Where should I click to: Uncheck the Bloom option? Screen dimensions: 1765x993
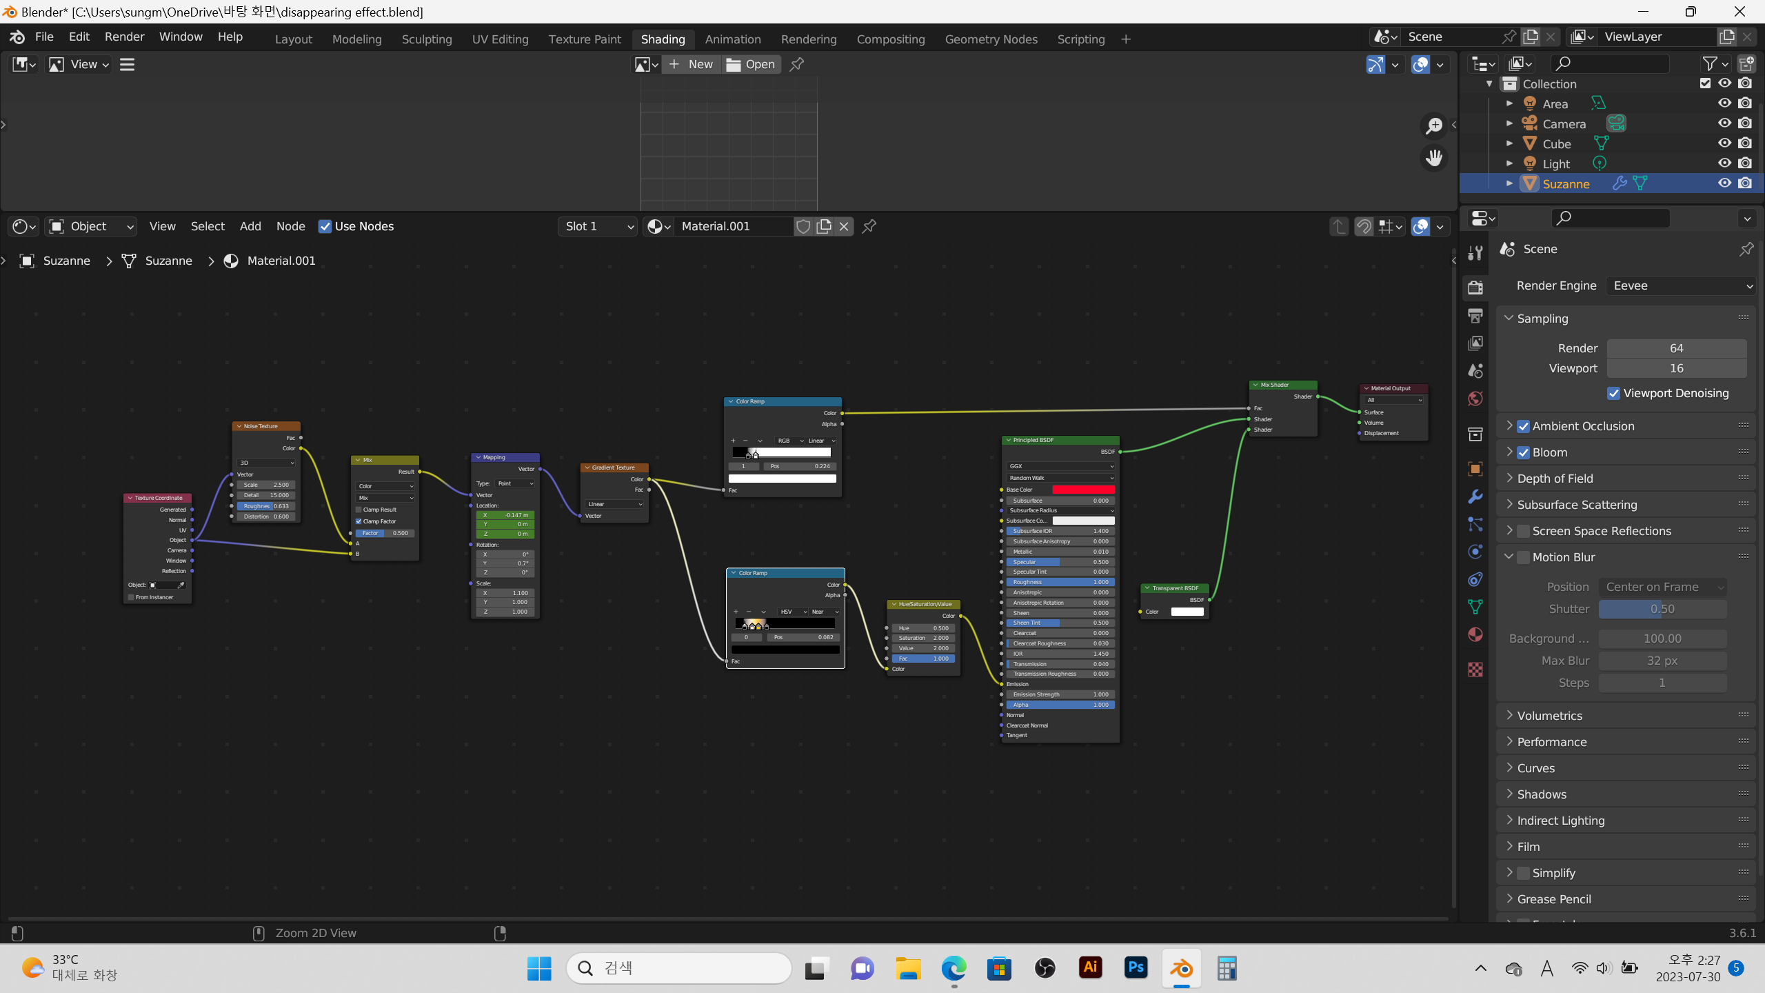coord(1524,452)
